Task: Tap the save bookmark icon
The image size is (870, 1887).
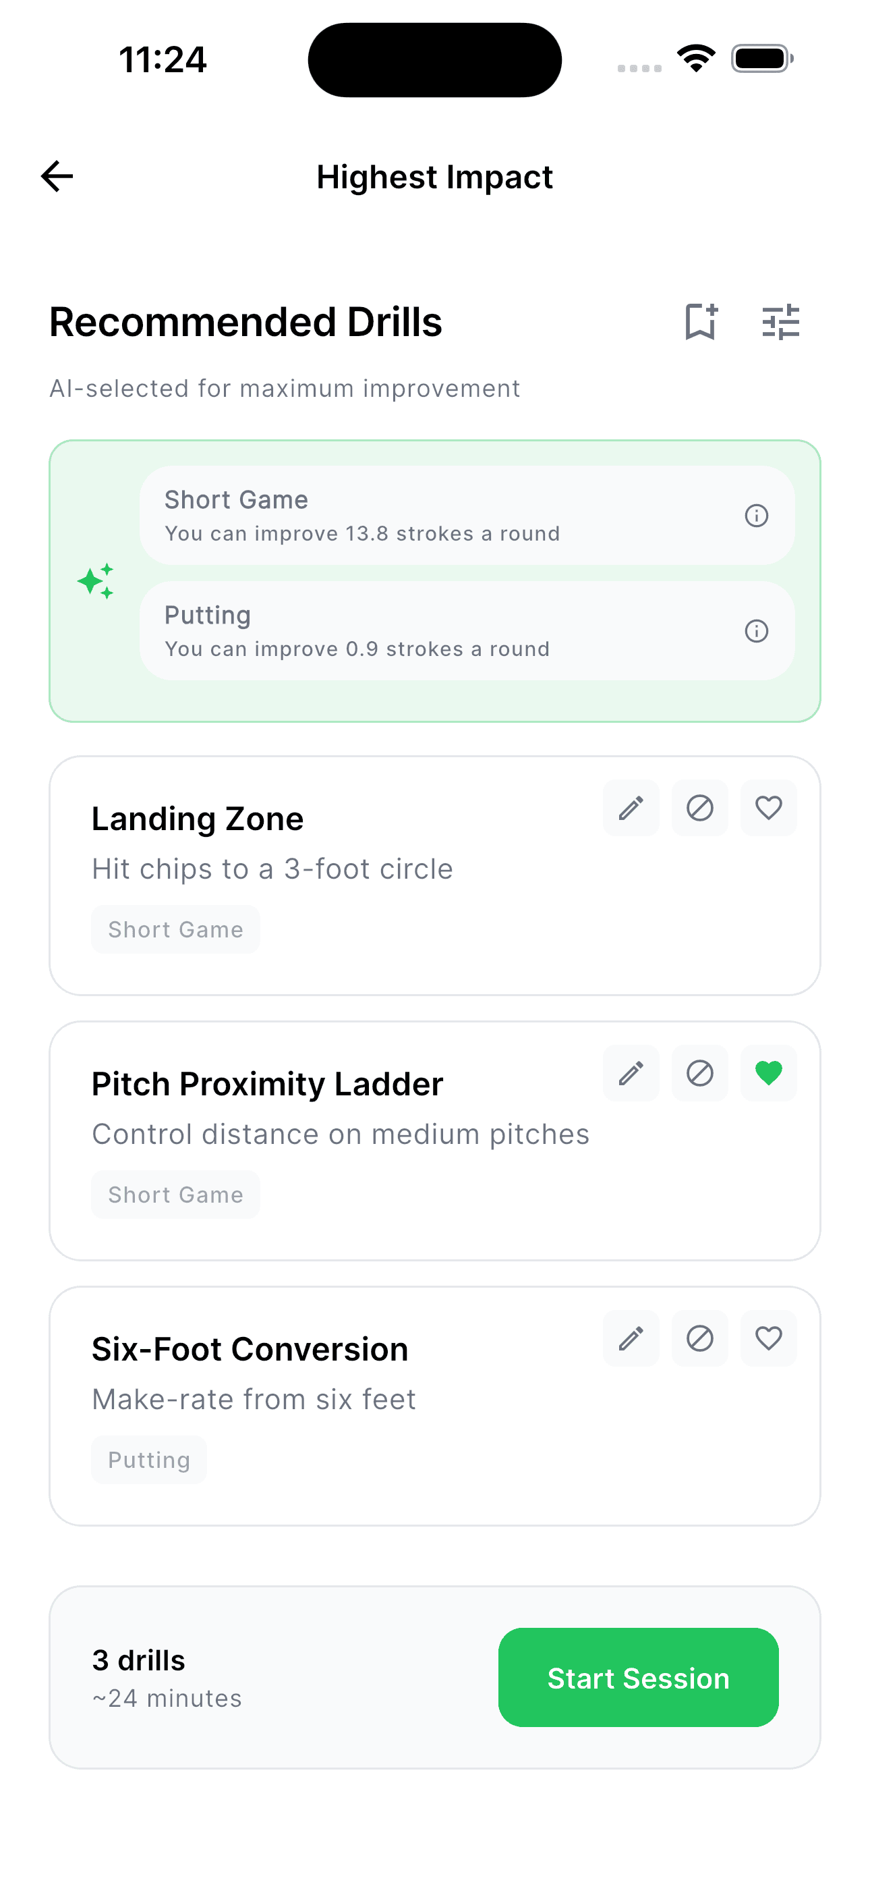Action: (701, 321)
